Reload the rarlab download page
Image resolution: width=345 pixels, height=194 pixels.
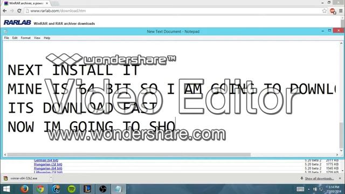click(19, 11)
